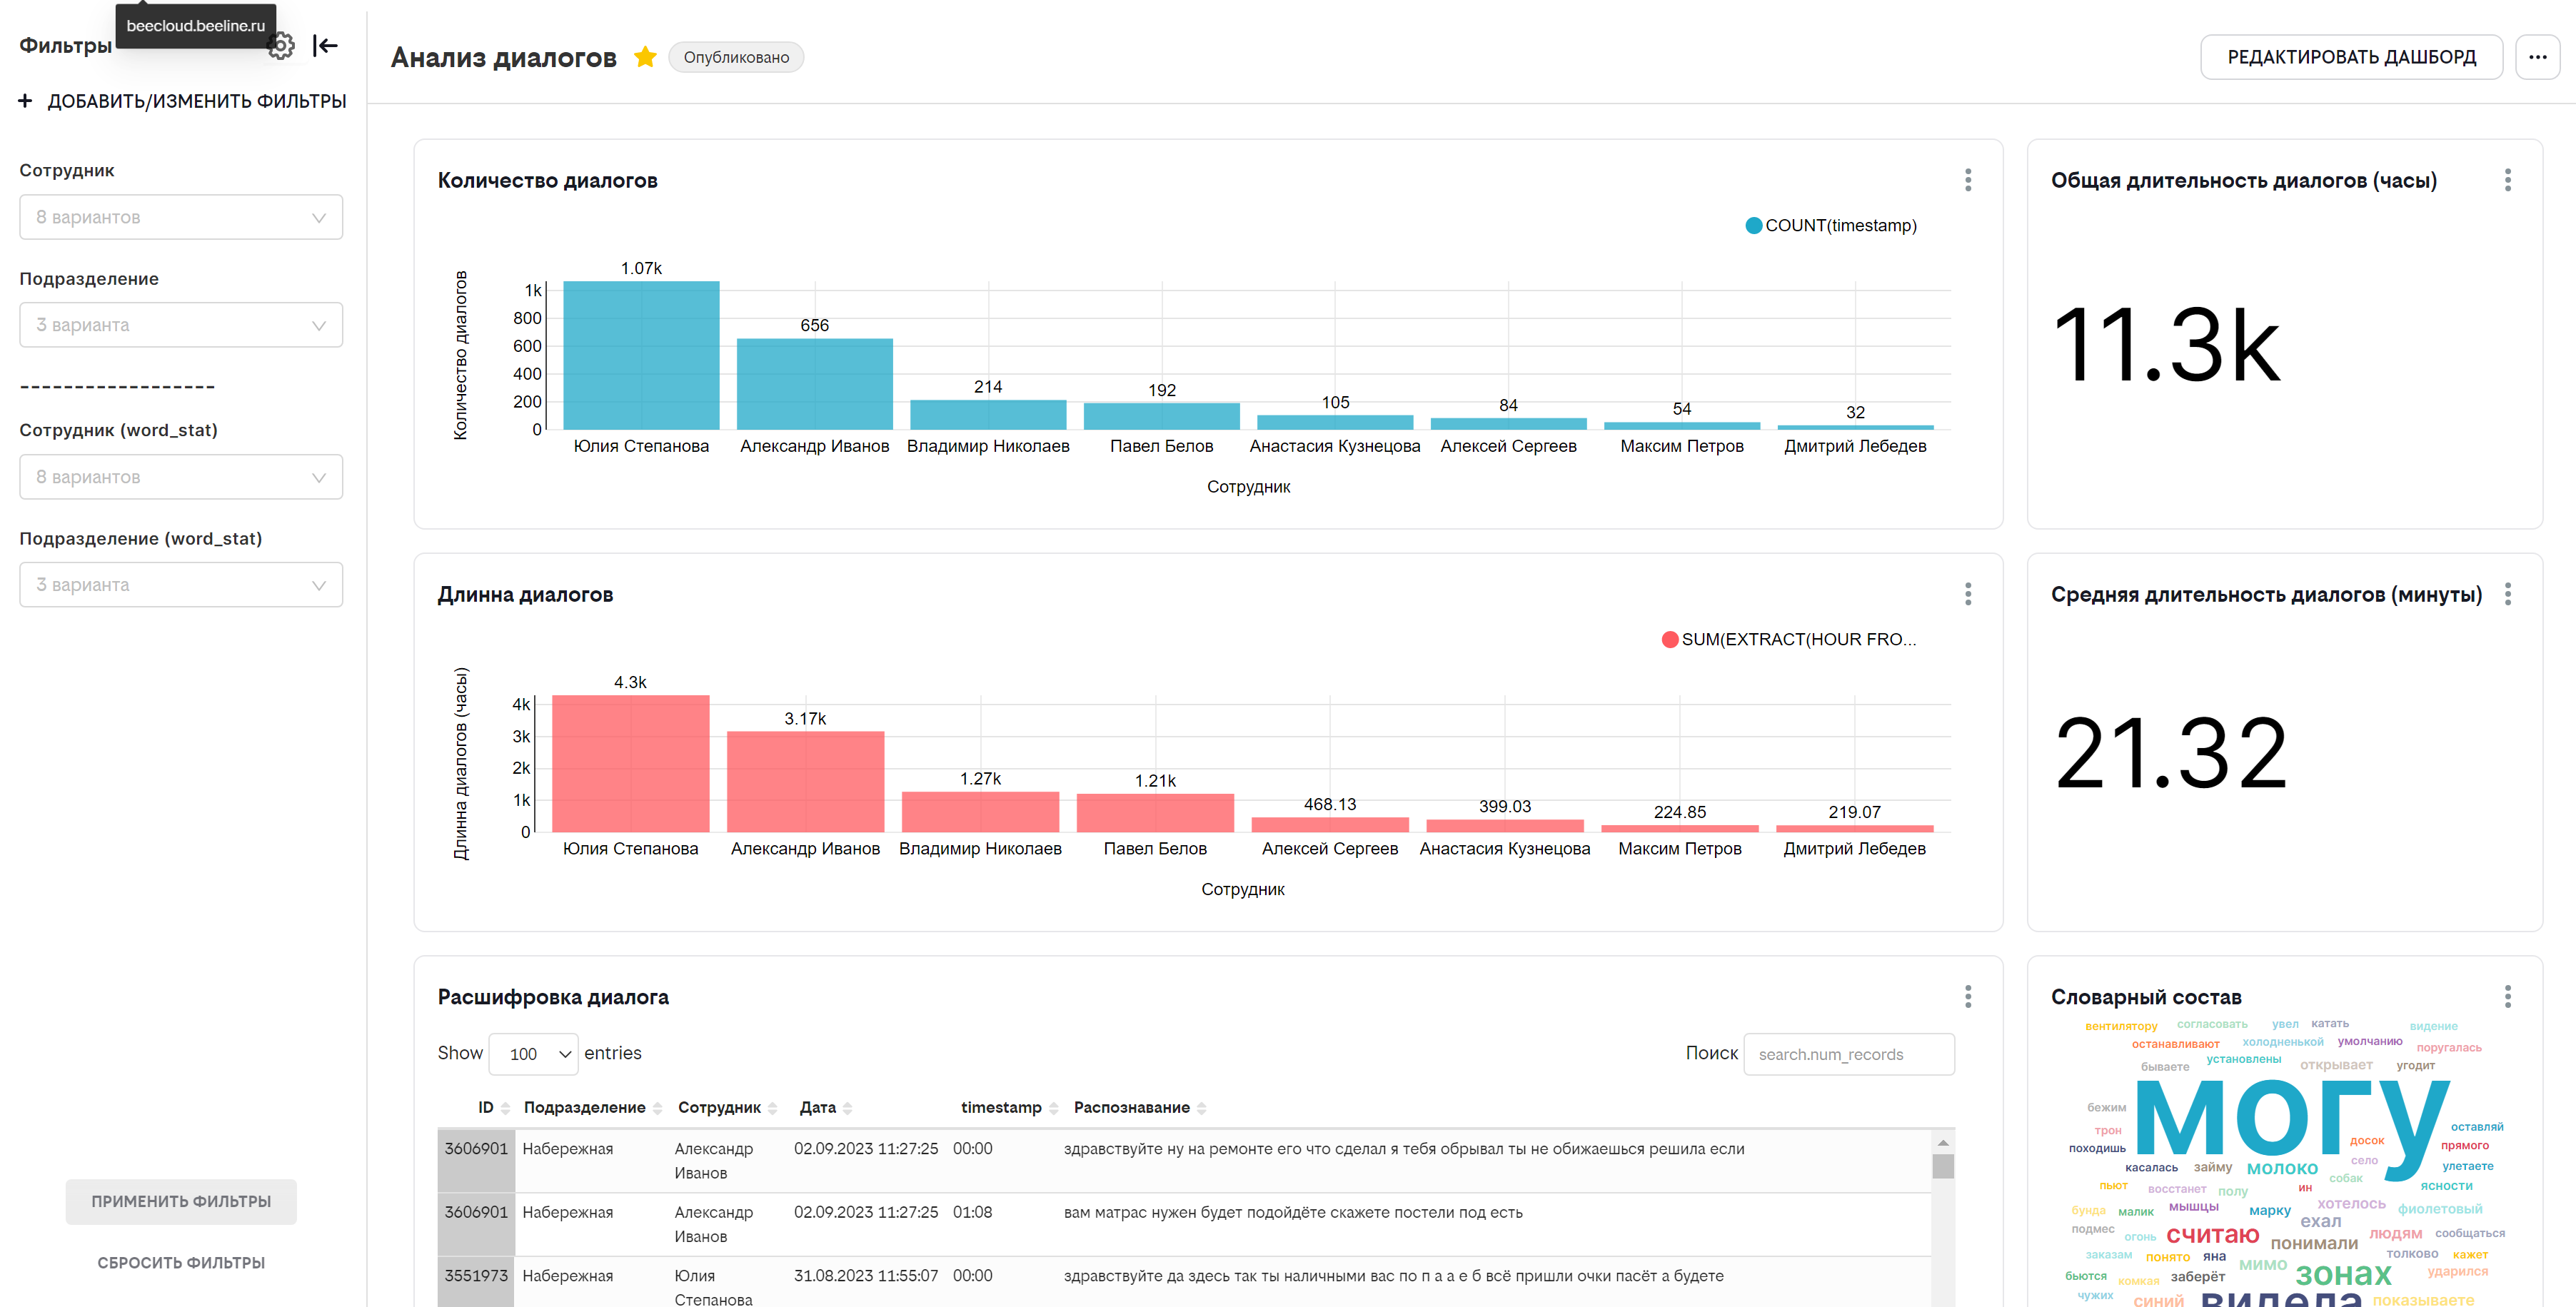Viewport: 2576px width, 1307px height.
Task: Click ПРИМЕНИТЬ ФИЛЬТРЫ button
Action: pos(181,1201)
